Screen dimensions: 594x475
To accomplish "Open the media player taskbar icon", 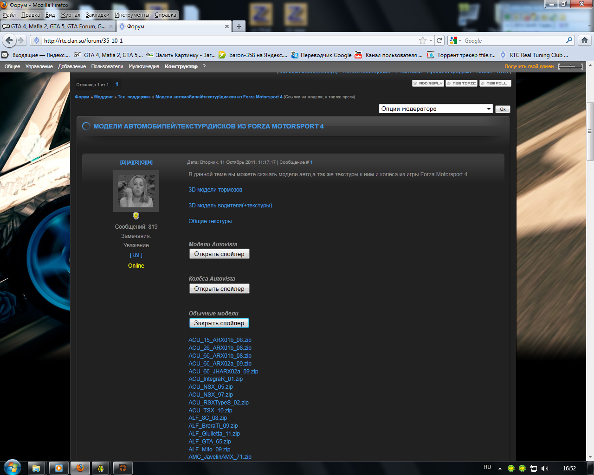I will (x=59, y=468).
